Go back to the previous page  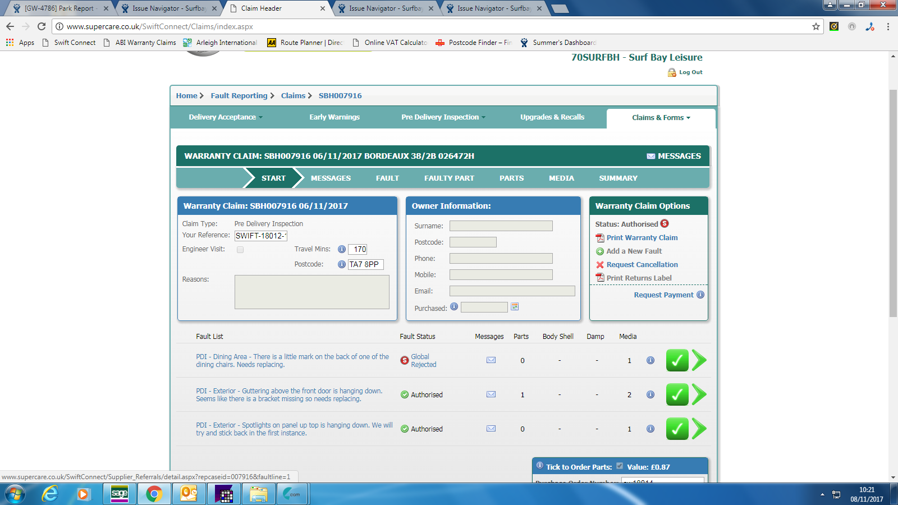click(x=10, y=26)
